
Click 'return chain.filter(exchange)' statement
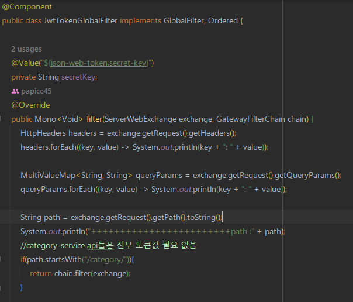80,273
